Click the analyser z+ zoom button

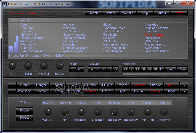115,69
